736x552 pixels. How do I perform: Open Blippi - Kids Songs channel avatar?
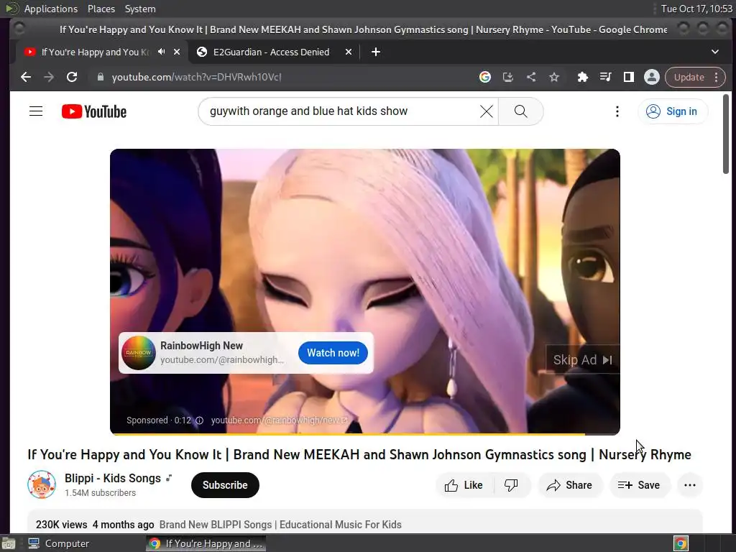point(41,484)
